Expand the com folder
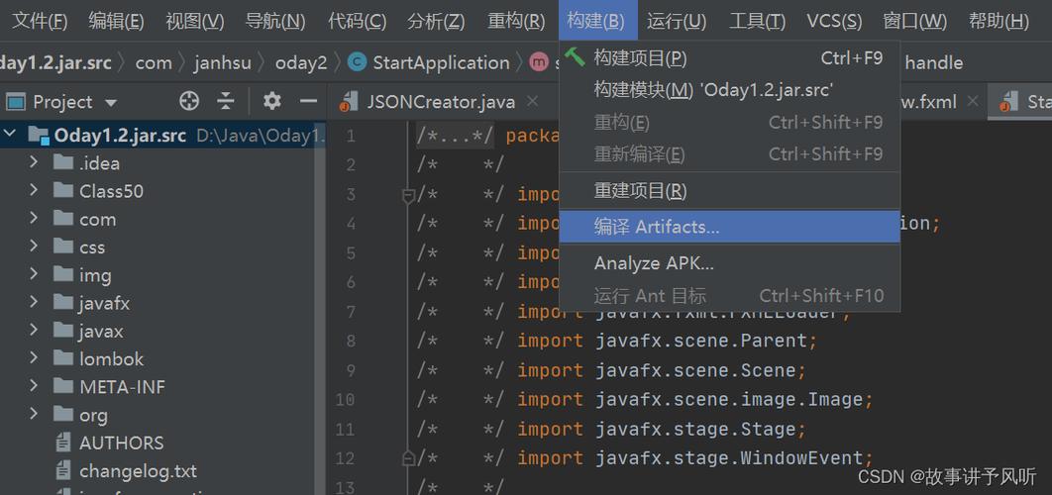The height and width of the screenshot is (495, 1052). [x=34, y=219]
